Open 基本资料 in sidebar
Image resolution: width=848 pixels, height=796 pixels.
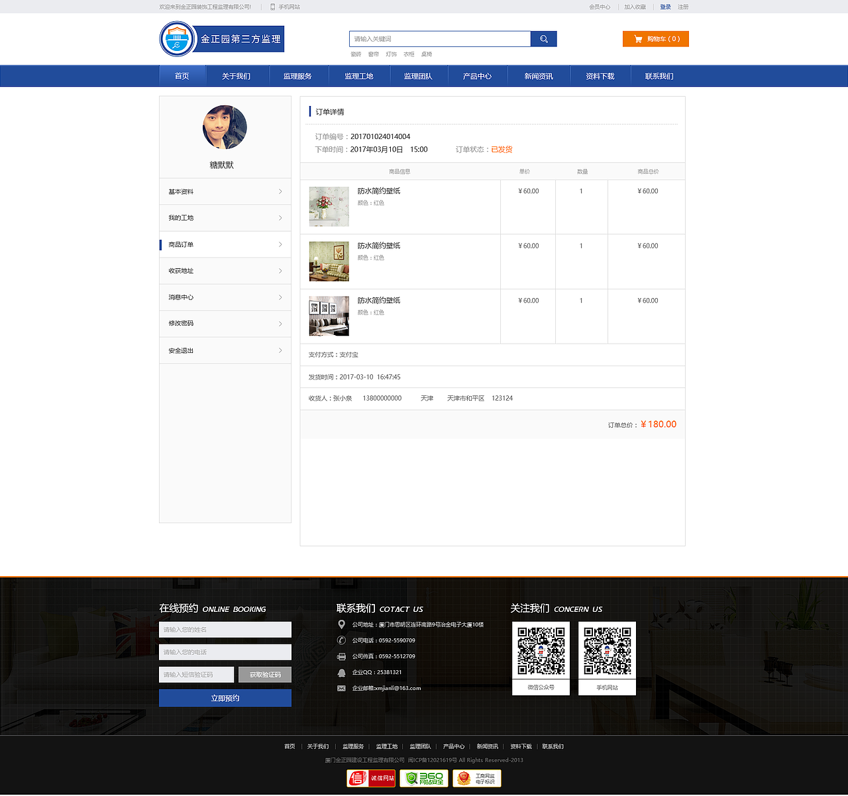(x=225, y=191)
